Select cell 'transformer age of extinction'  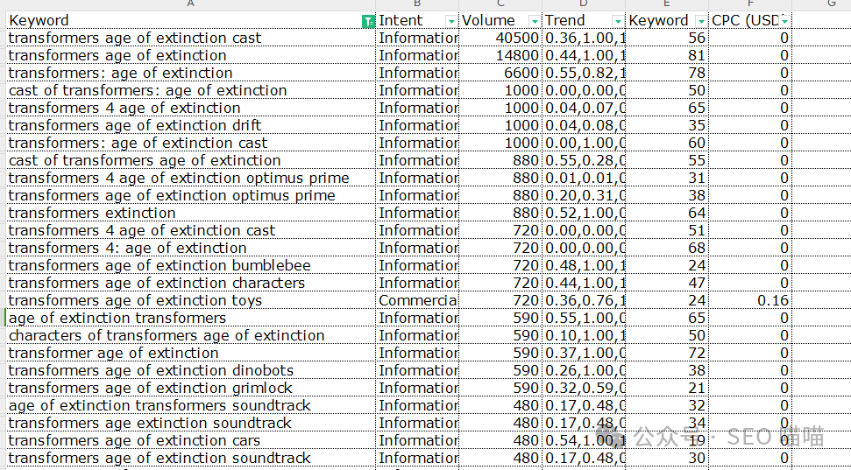point(191,353)
